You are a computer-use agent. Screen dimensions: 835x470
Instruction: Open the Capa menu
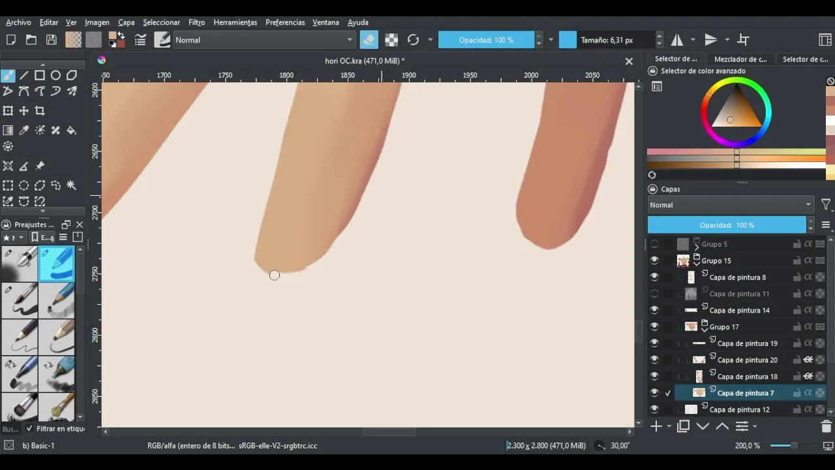click(x=126, y=22)
